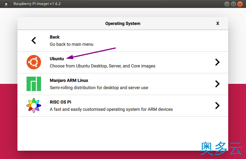Click the 'Operating System' dialog header
The image size is (246, 159).
point(123,23)
